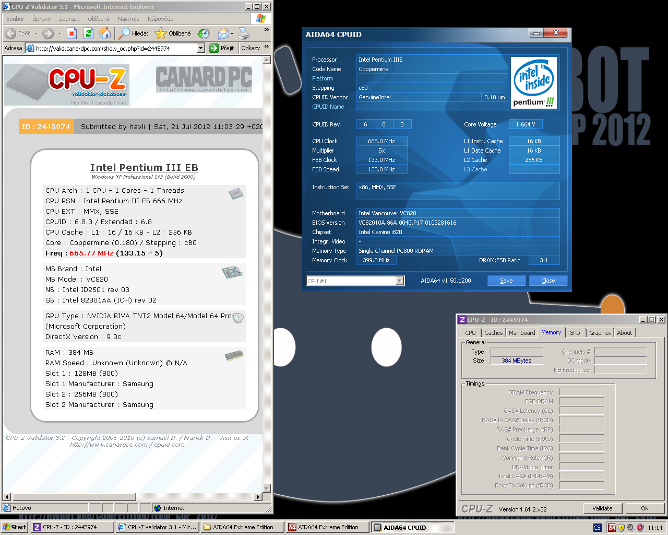Viewport: 668px width, 535px height.
Task: Click the Přejít go button
Action: pos(221,48)
